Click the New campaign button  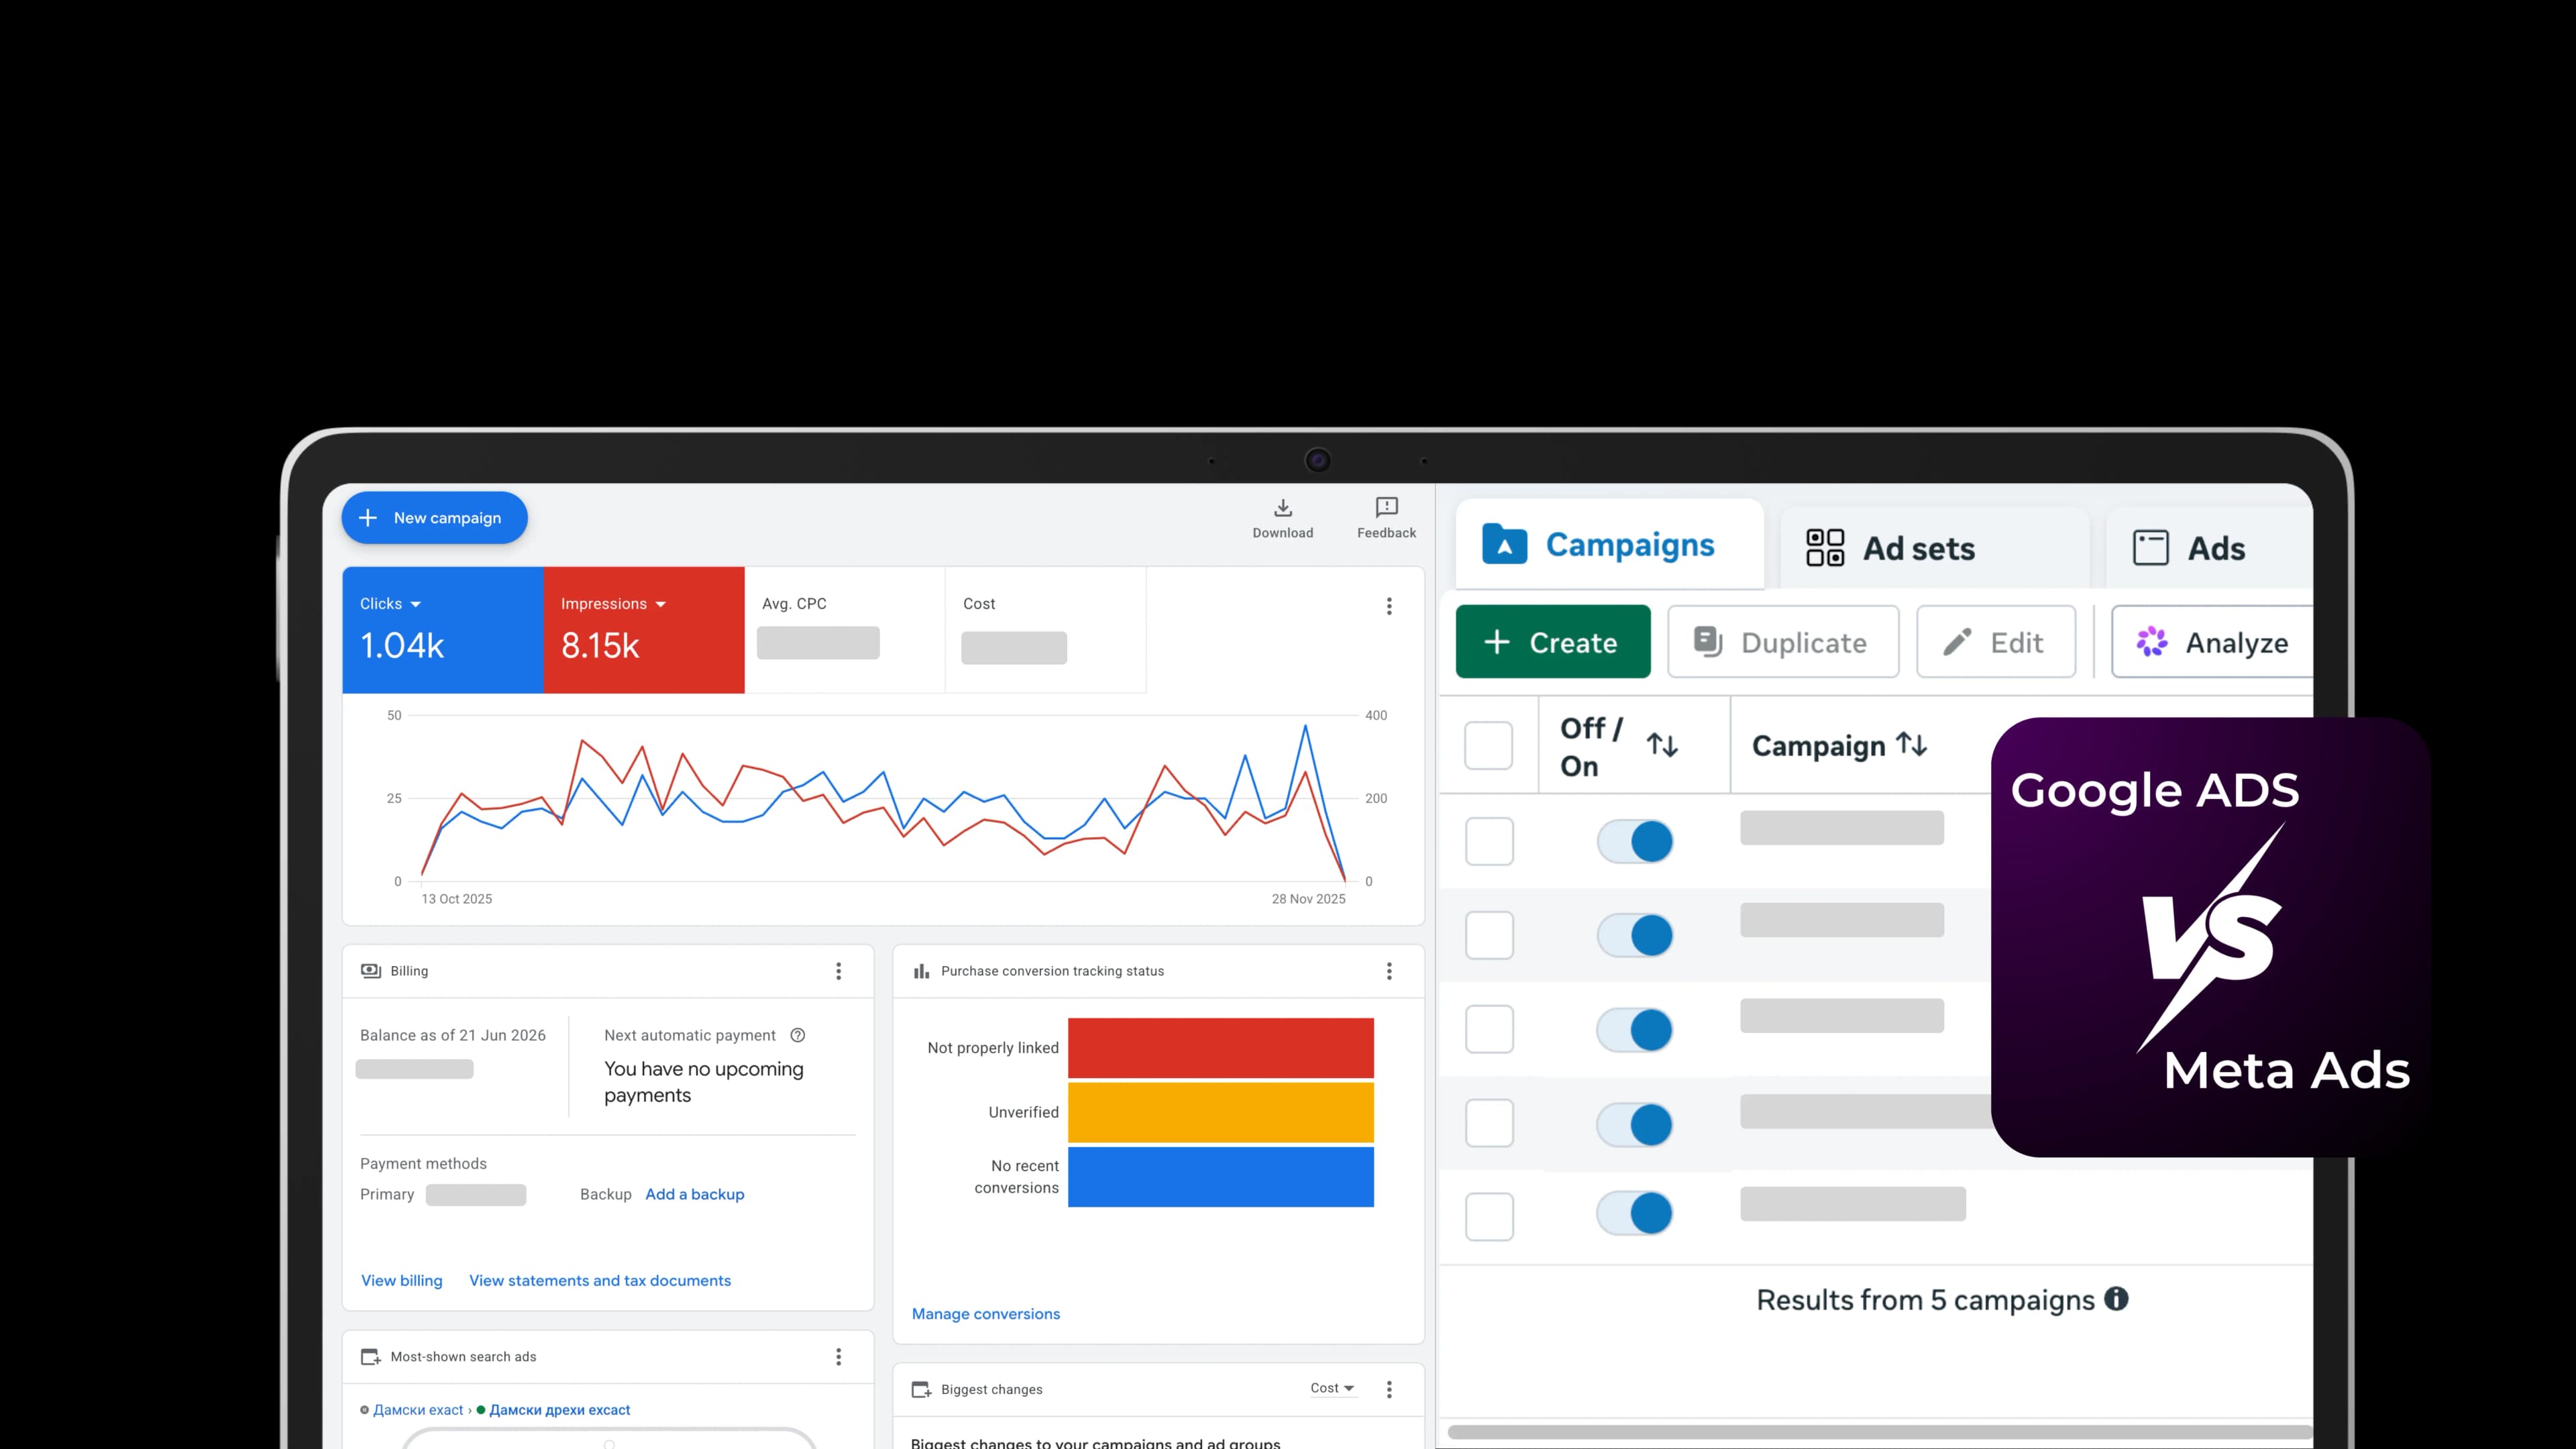[x=434, y=518]
